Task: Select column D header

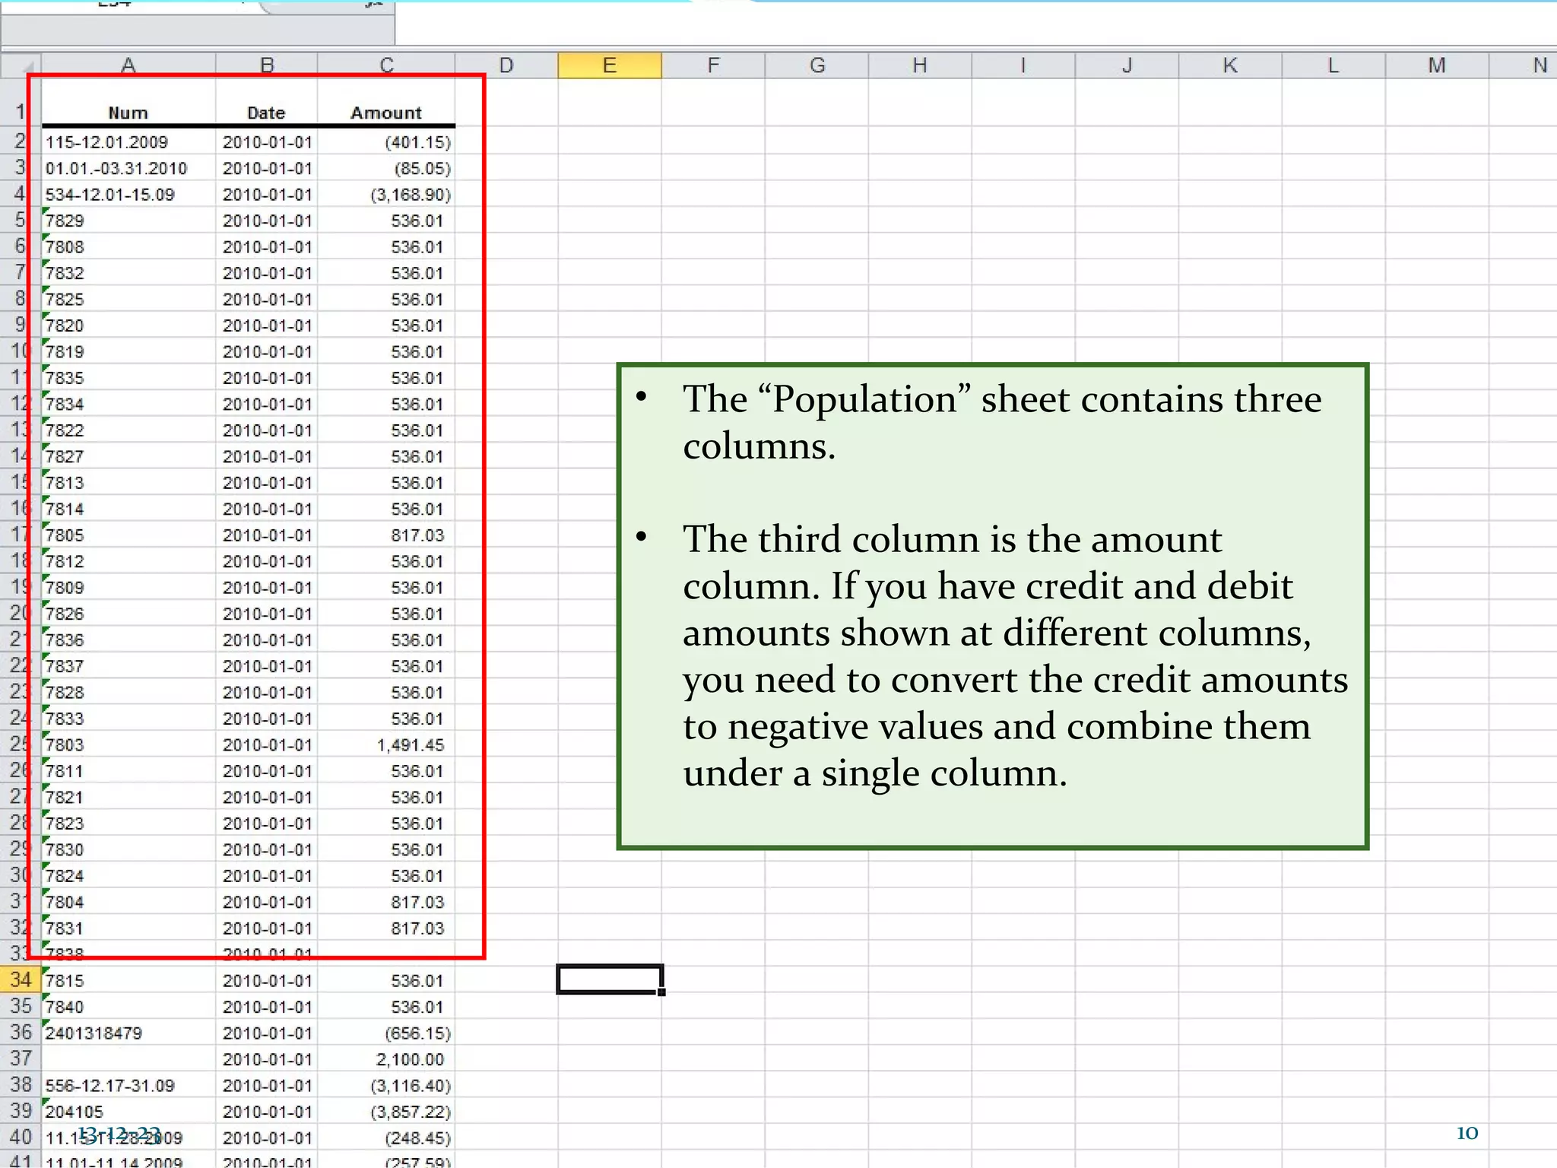Action: (506, 65)
